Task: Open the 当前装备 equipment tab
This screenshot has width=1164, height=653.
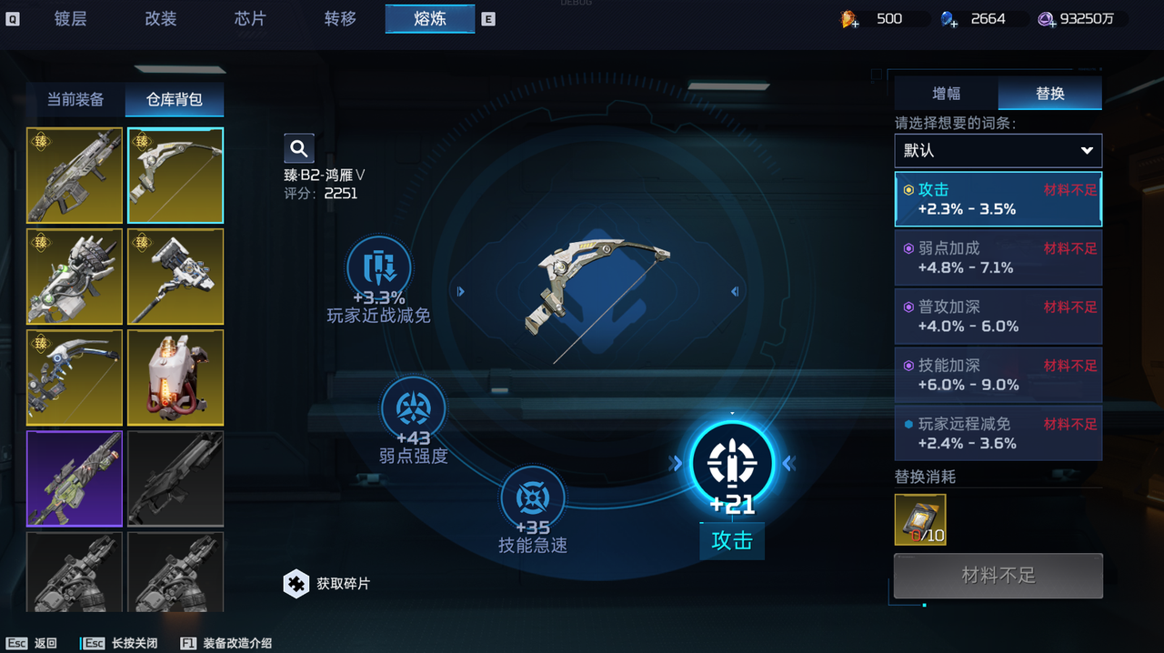Action: point(75,100)
